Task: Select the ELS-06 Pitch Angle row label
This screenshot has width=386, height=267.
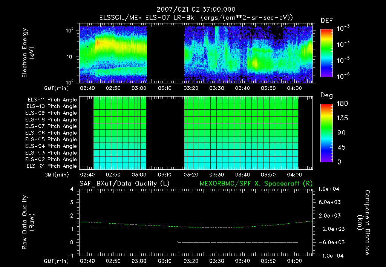Action: [51, 133]
